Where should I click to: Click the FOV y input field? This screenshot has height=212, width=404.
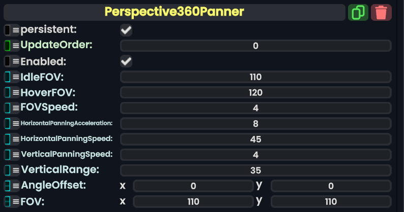tap(331, 201)
